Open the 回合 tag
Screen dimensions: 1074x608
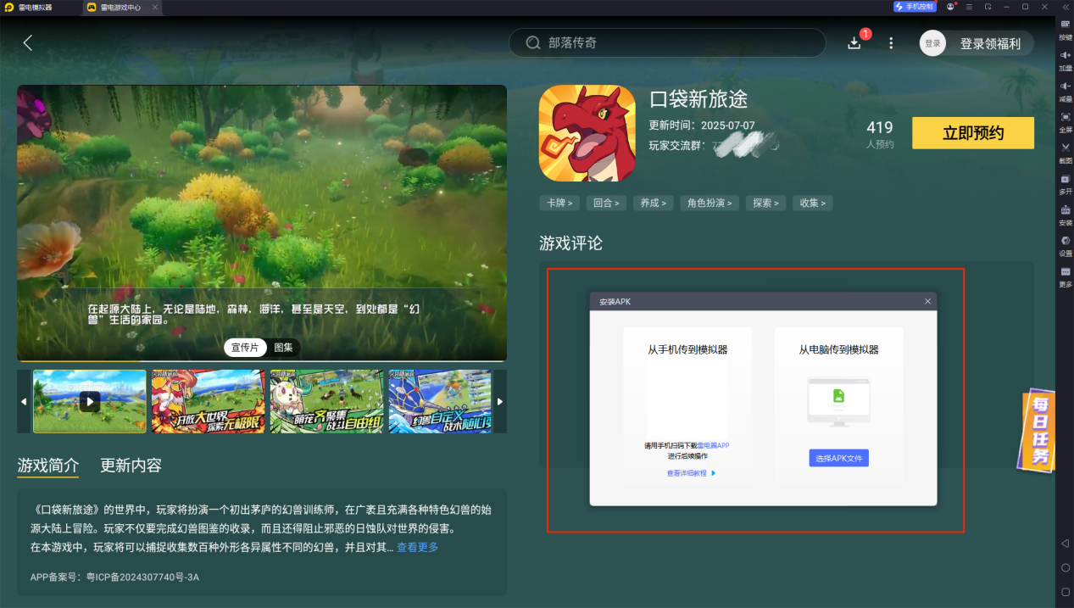click(606, 203)
